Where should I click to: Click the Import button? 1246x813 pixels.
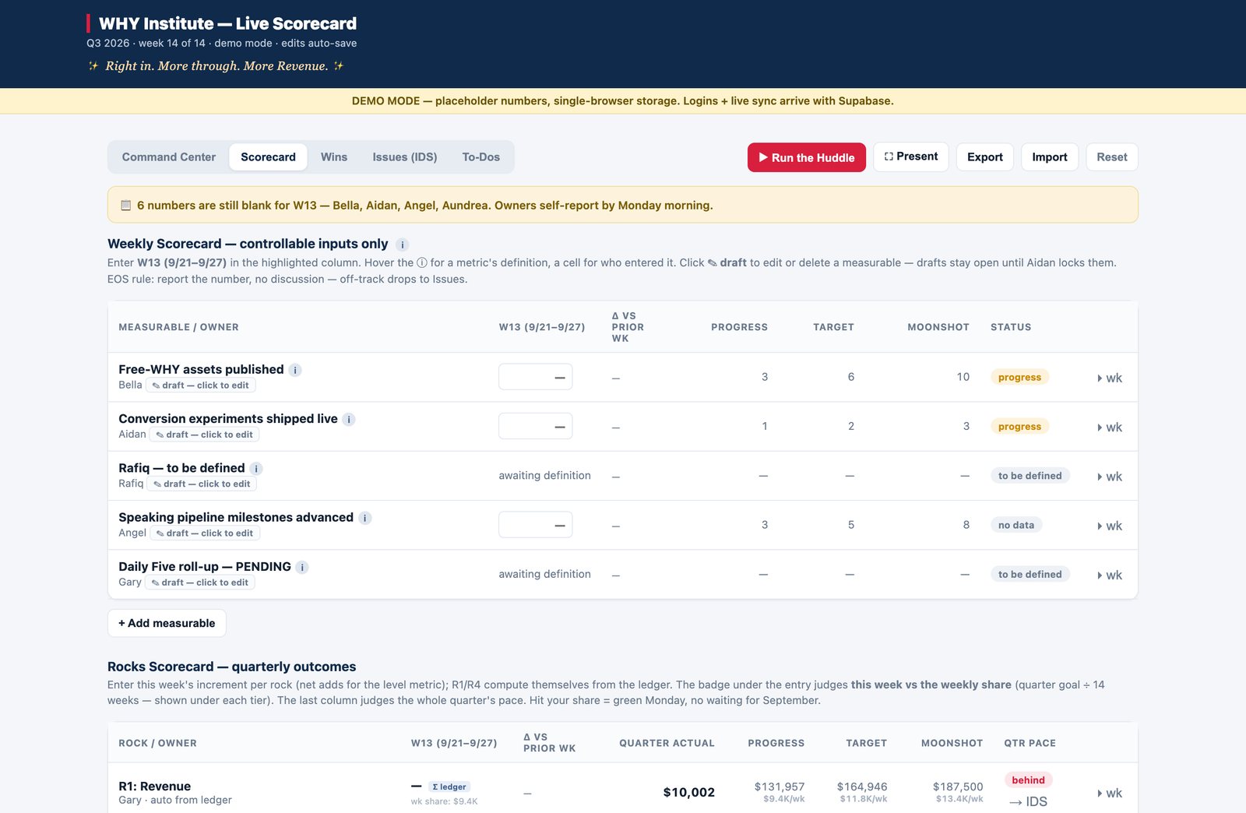coord(1050,157)
